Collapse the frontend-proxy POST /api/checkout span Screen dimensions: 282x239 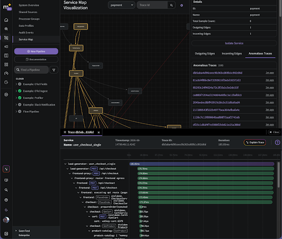(x=69, y=174)
